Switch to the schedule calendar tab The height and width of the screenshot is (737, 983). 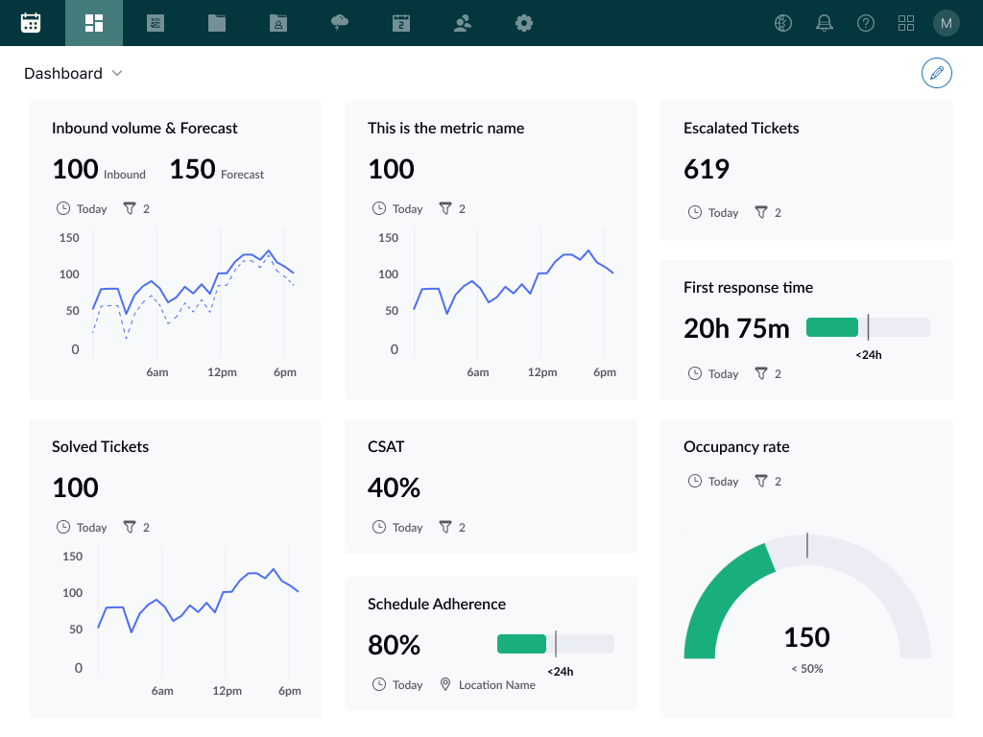(401, 23)
